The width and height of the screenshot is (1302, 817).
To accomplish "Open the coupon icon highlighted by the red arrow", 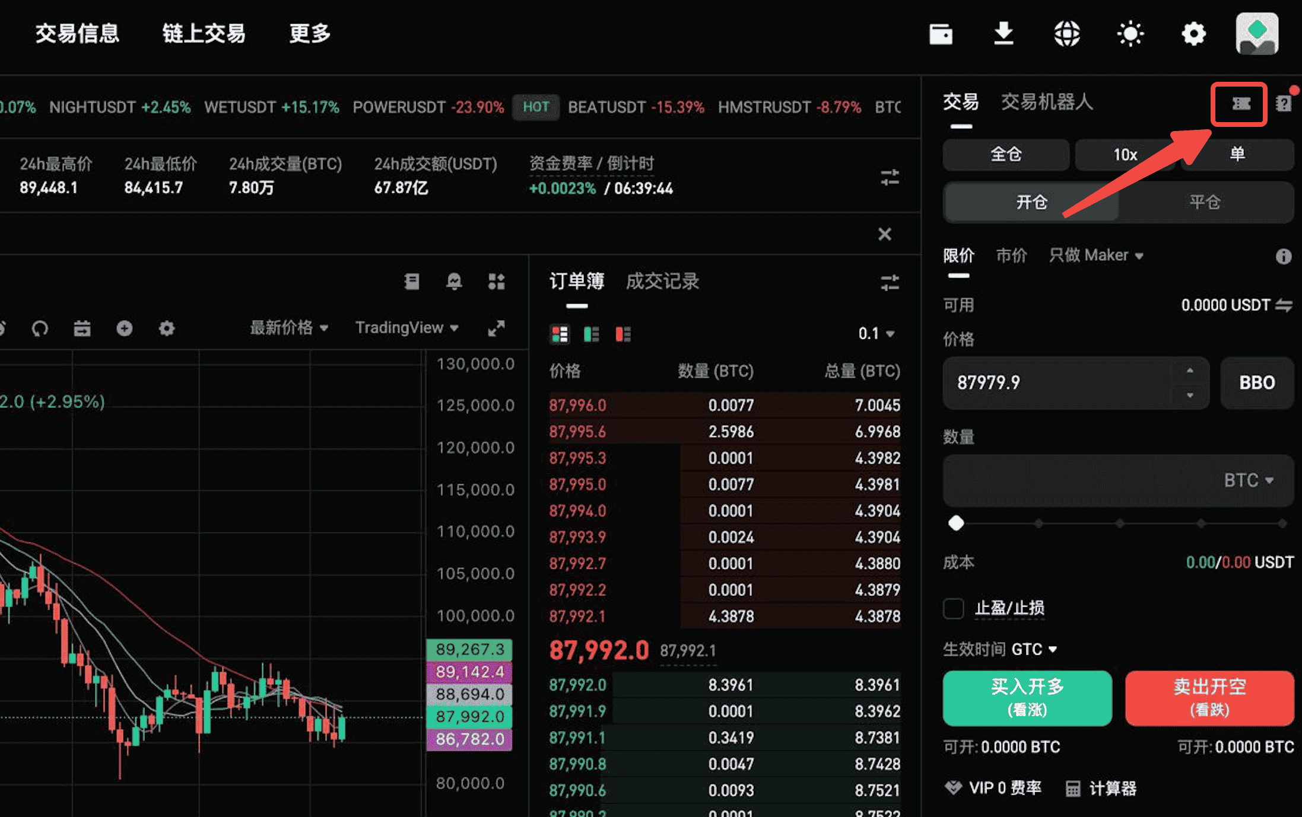I will tap(1239, 103).
